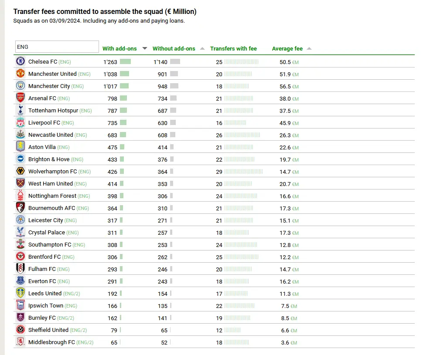The width and height of the screenshot is (423, 355).
Task: Click Middlesbrough FC's 3.6 average fee
Action: (285, 343)
